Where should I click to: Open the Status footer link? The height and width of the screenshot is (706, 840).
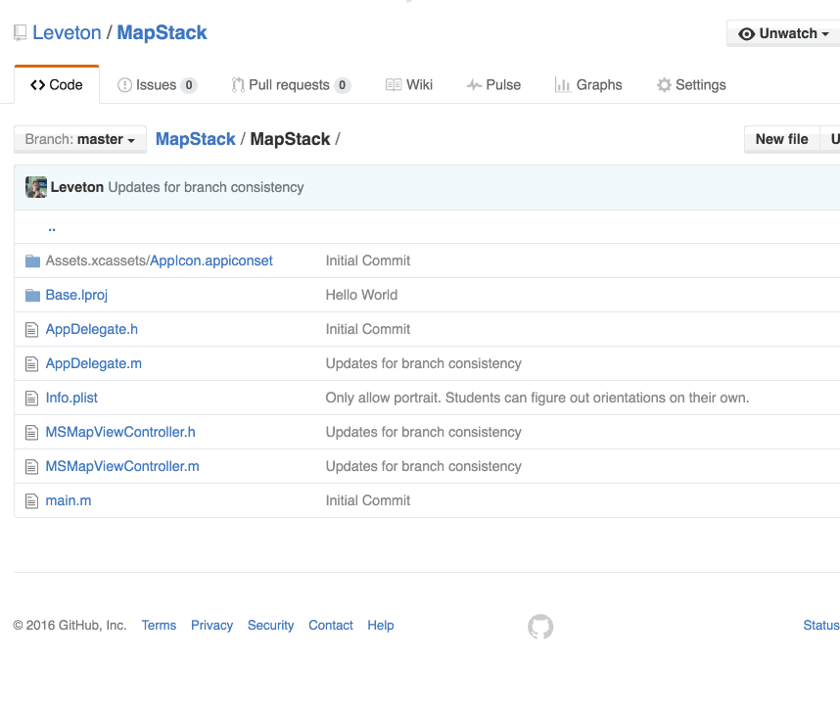(x=821, y=626)
